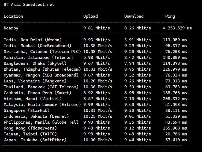Viewport: 202px width, 152px height.
Task: Click the Taiwan, Taipei (TAIFO) row
Action: tap(30, 134)
